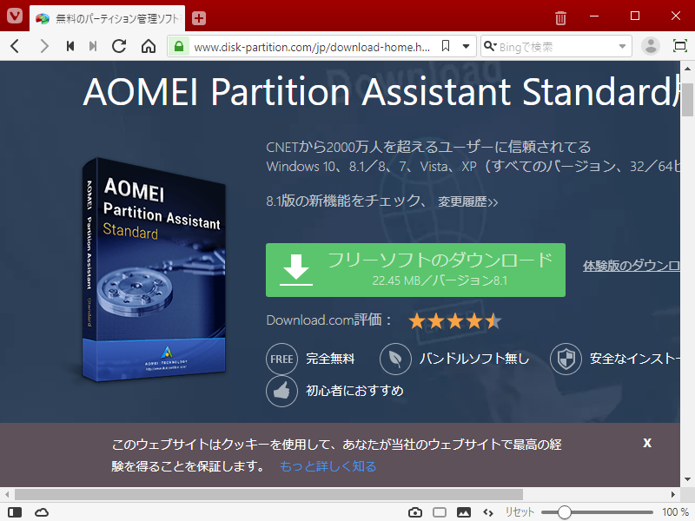Screen dimensions: 695x521
Task: Toggle image loading icon
Action: 464,512
